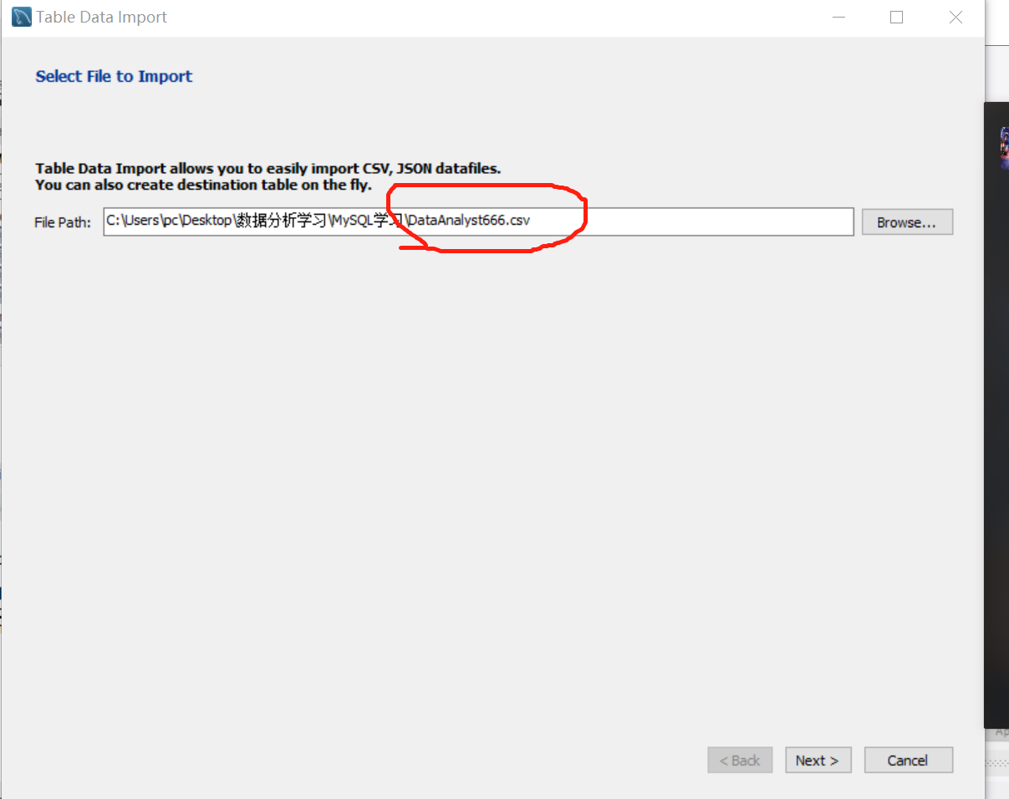The height and width of the screenshot is (799, 1009).
Task: Click the Select File to Import heading
Action: coord(114,76)
